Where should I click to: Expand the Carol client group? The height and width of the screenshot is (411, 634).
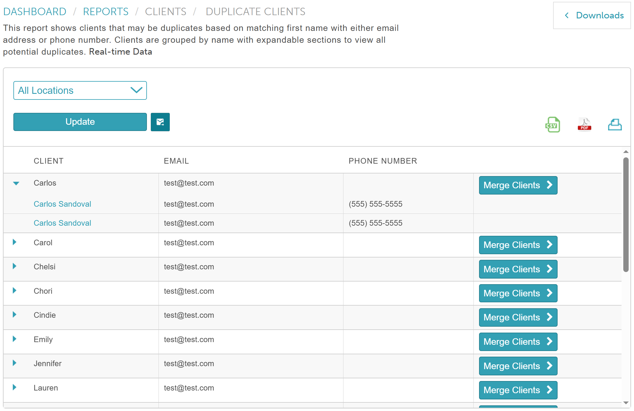[15, 242]
